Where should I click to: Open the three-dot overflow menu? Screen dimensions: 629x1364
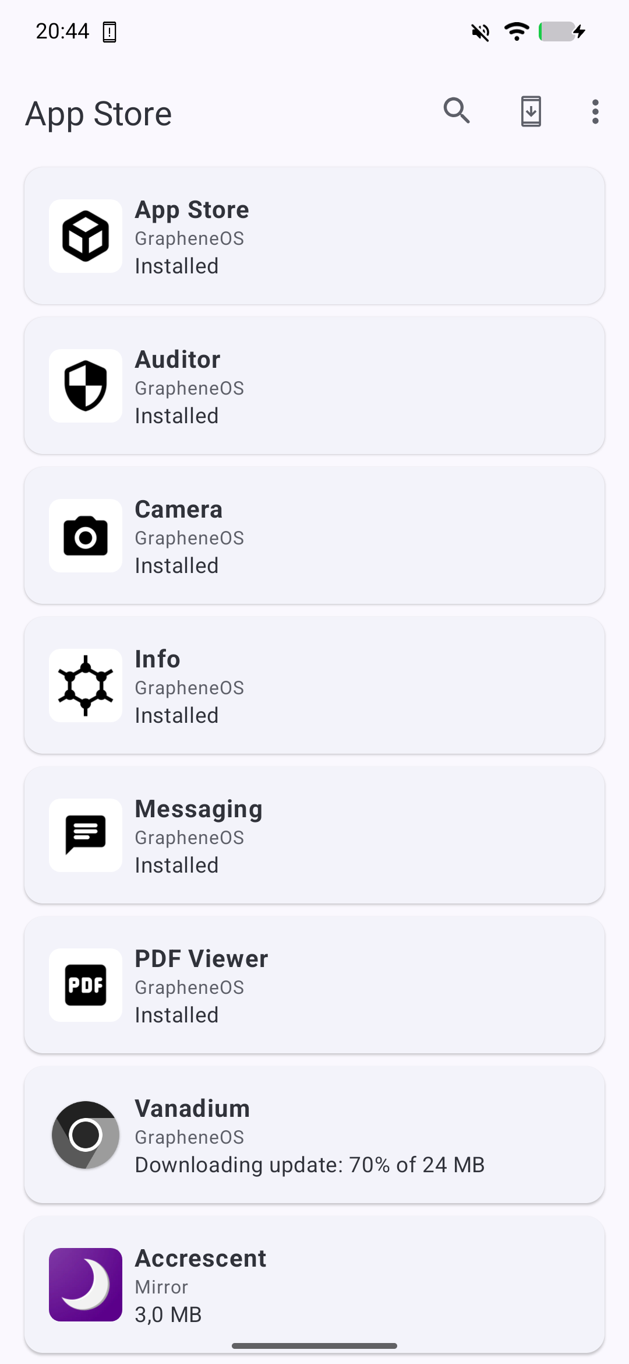pyautogui.click(x=595, y=111)
